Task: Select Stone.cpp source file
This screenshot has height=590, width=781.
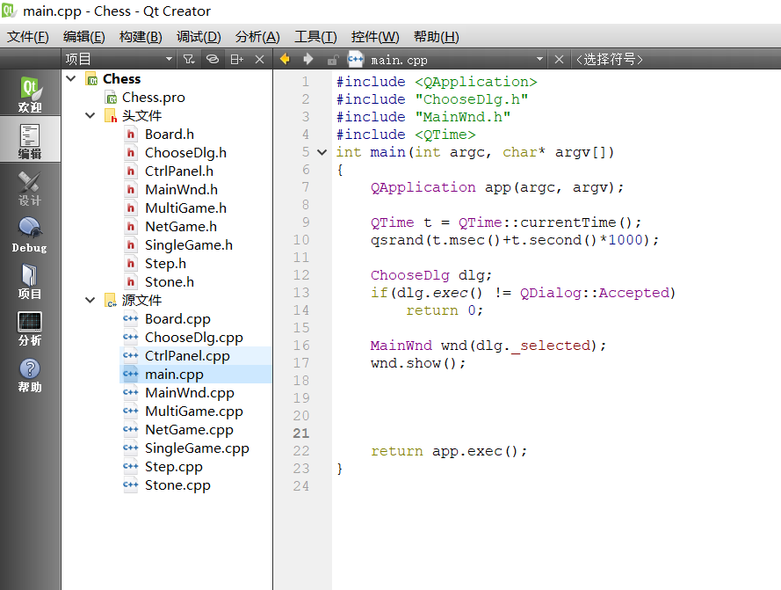Action: 177,484
